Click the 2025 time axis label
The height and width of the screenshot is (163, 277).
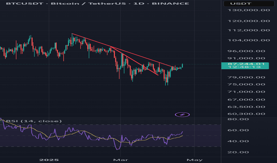tap(49, 160)
